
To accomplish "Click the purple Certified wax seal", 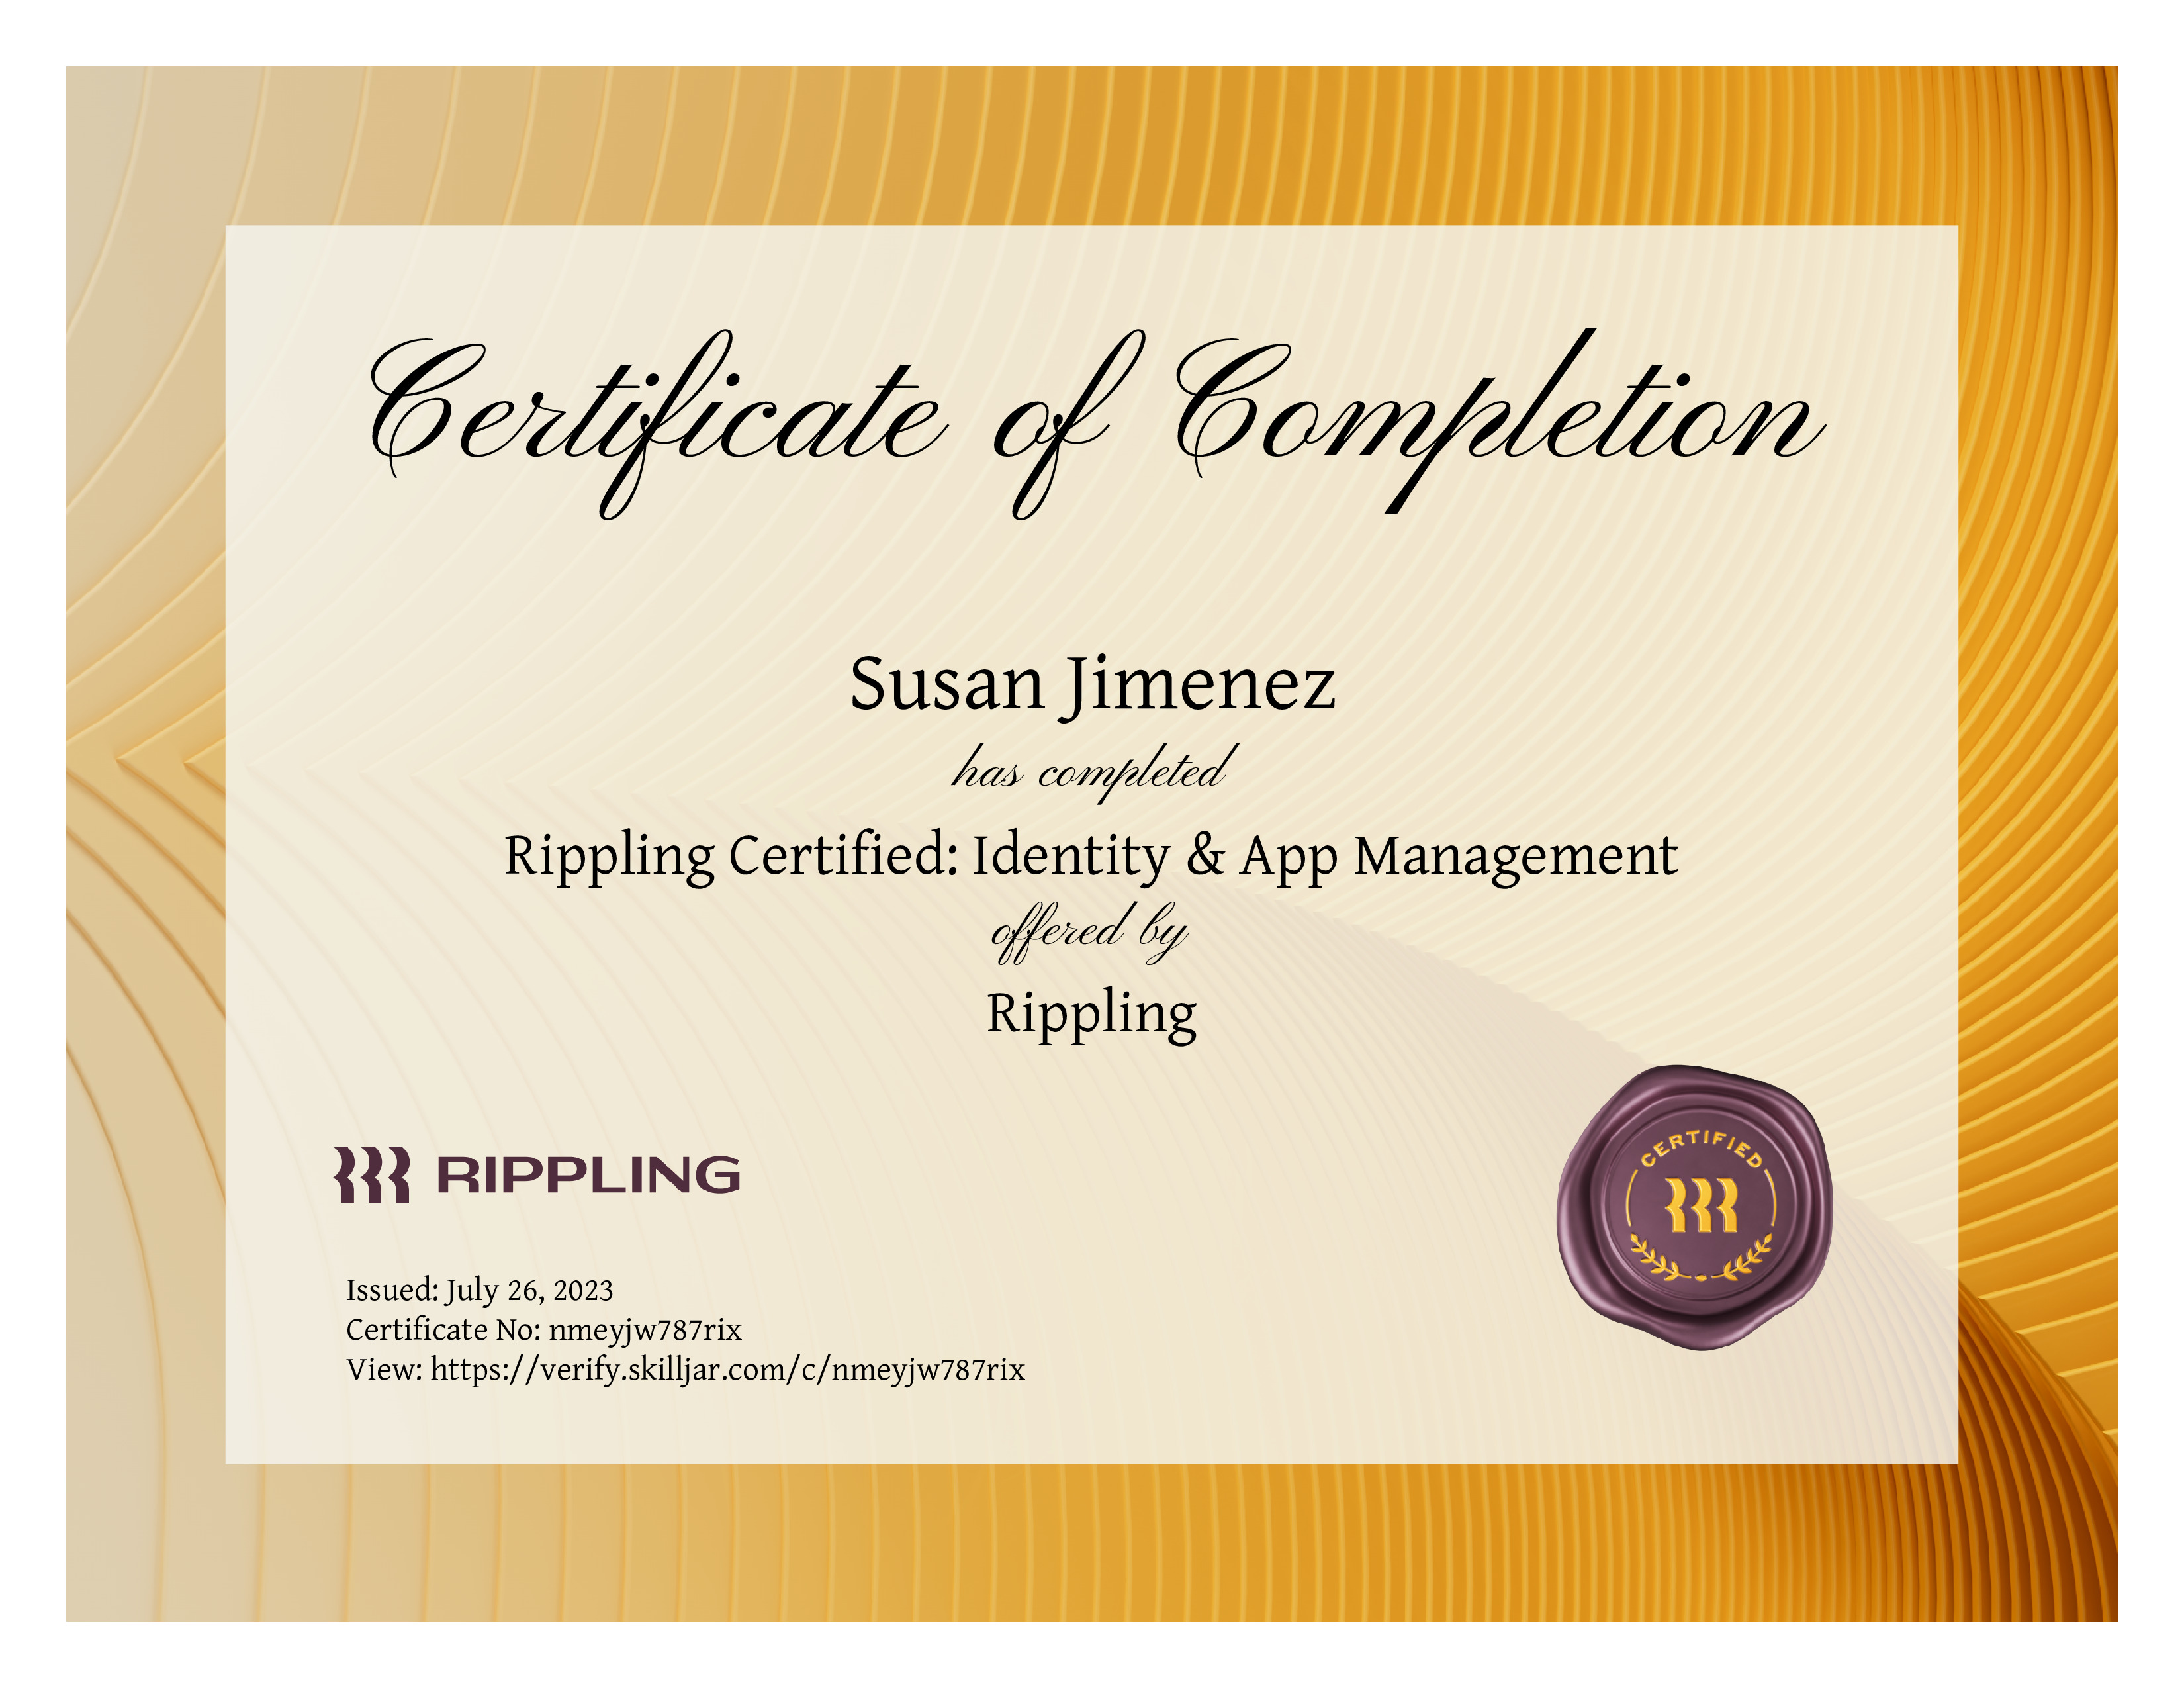I will point(1695,1207).
